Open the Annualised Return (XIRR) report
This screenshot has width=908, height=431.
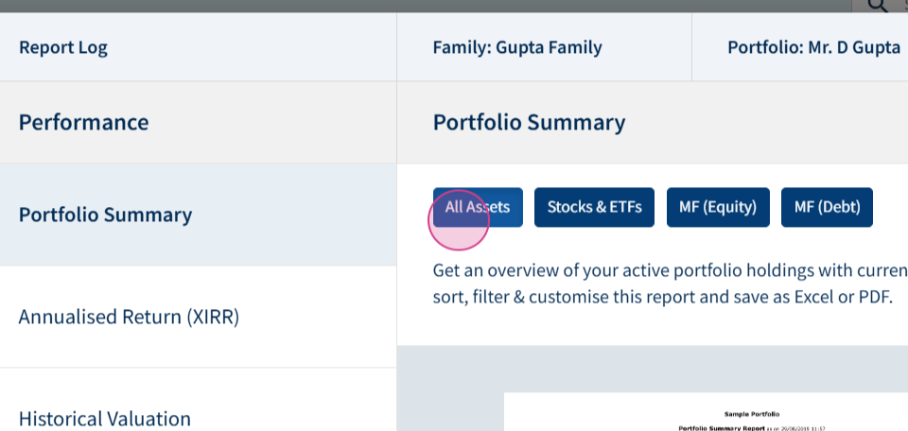pos(198,317)
